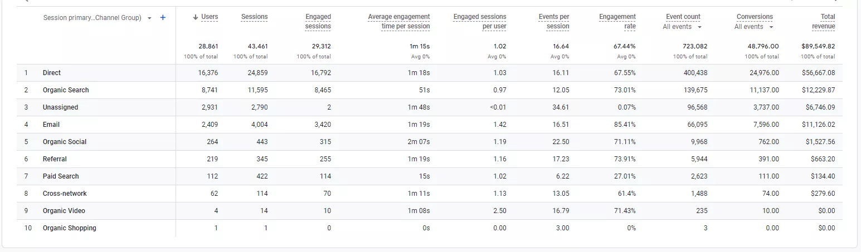Screen dimensions: 861x252
Task: Expand the Conversions All events dropdown
Action: [754, 27]
